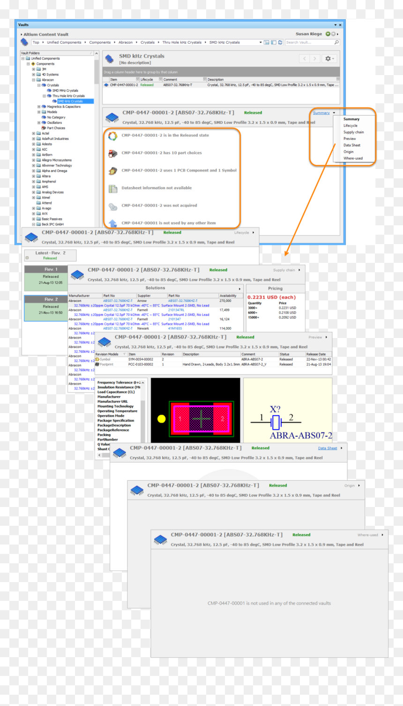This screenshot has height=706, width=403.
Task: Click the vault icon left of the breadcrumb
Action: [x=24, y=42]
